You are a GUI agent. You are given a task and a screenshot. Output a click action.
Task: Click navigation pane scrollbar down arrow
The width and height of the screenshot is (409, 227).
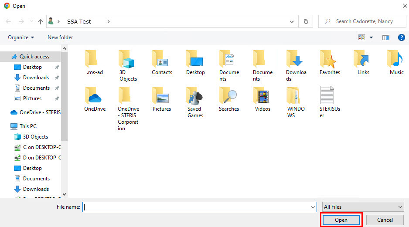pos(64,194)
